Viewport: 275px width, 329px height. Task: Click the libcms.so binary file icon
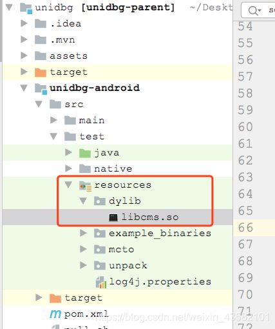point(113,217)
